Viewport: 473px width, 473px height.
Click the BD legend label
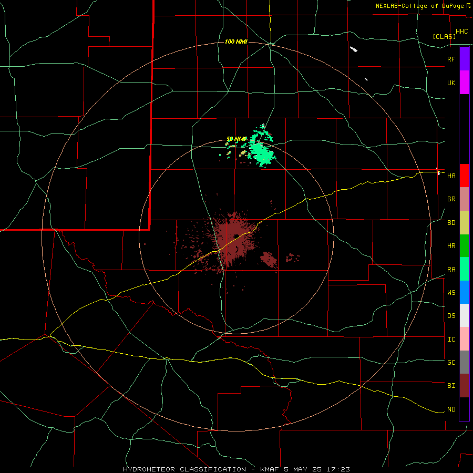[x=451, y=223]
